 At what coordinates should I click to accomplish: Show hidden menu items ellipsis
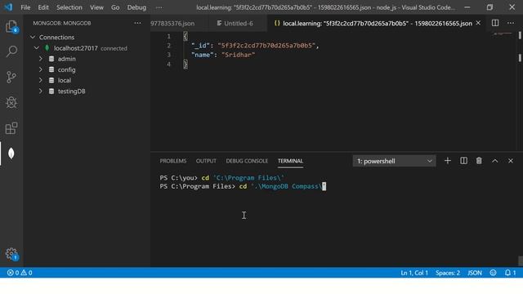[159, 7]
